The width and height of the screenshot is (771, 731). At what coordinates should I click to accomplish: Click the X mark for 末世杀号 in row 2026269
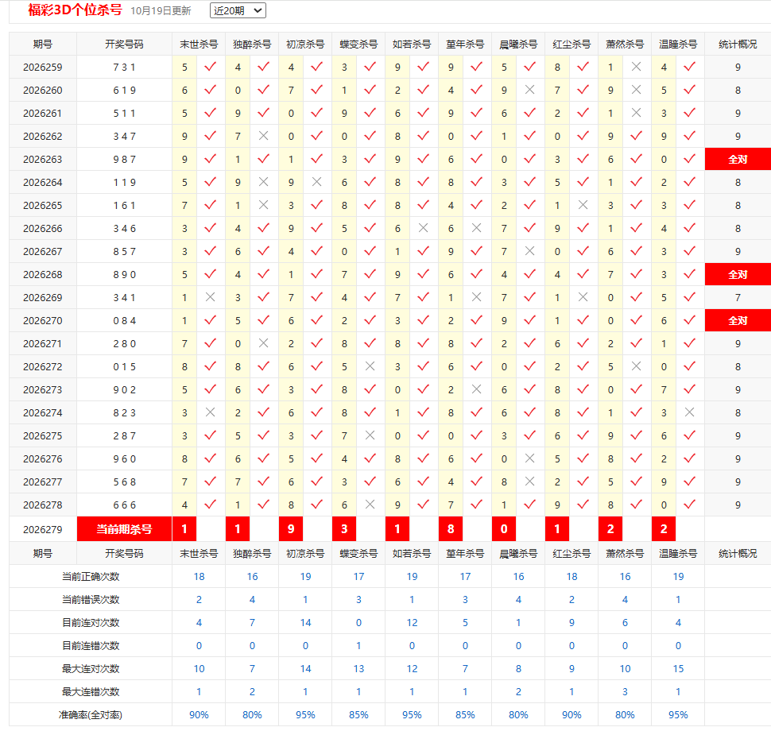click(x=210, y=297)
